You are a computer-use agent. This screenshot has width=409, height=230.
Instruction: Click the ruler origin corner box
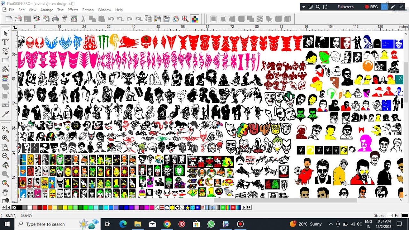click(x=15, y=28)
